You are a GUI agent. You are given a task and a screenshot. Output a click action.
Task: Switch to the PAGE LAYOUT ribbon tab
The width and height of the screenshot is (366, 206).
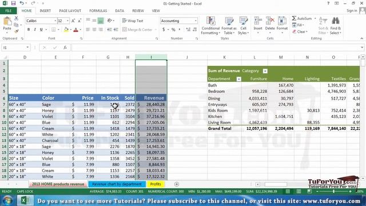pos(70,11)
